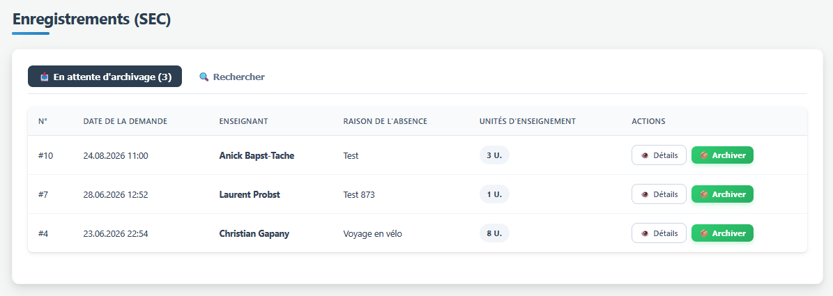Open the En attente d'archivage (3) tab
833x296 pixels.
(x=105, y=77)
